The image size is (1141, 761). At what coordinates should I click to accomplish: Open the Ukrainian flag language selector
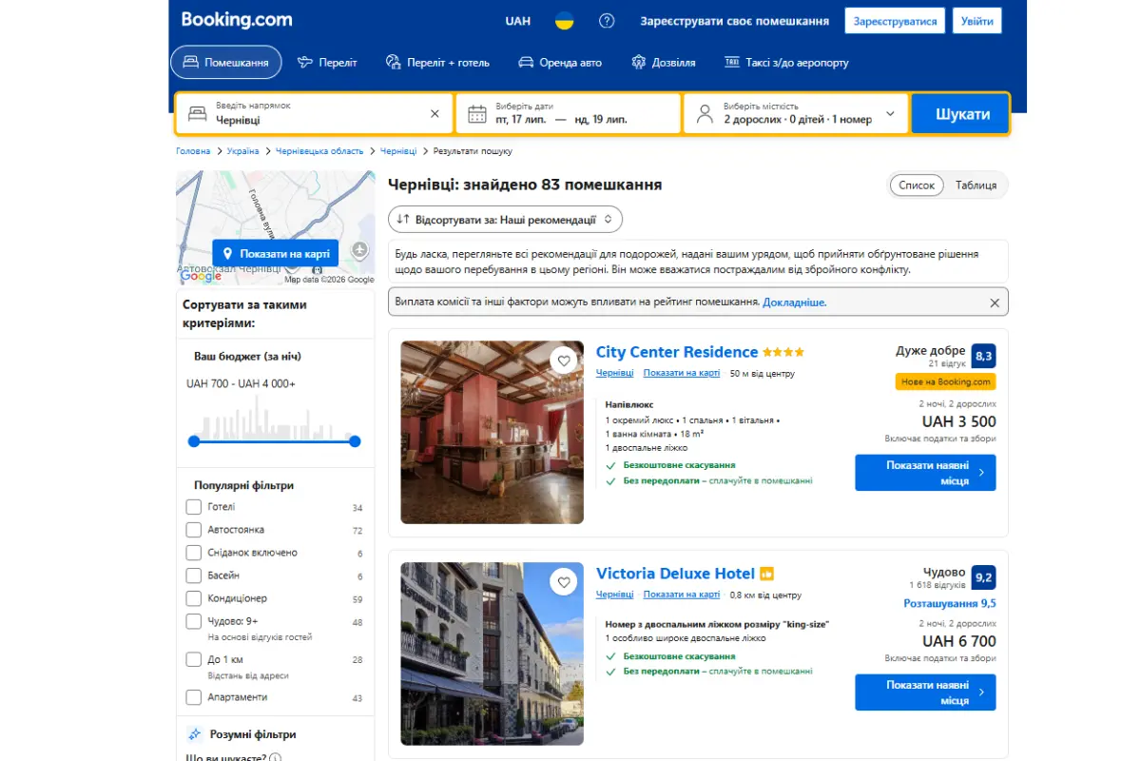(565, 21)
